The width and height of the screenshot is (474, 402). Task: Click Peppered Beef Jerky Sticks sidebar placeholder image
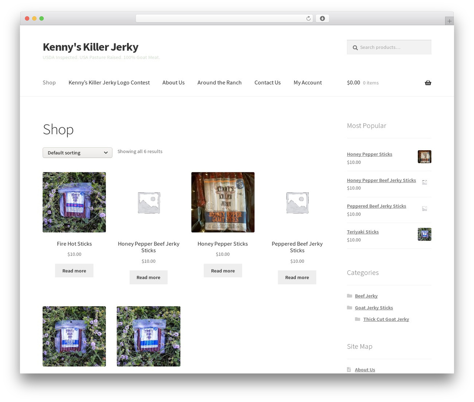(x=424, y=208)
